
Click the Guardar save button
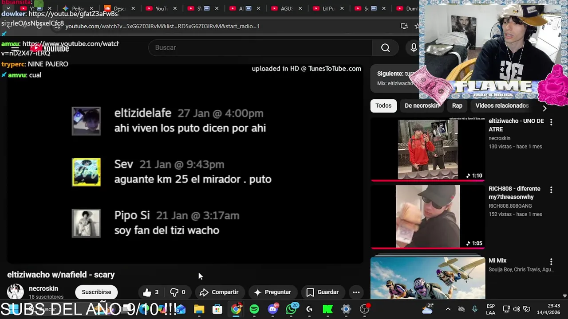[323, 292]
